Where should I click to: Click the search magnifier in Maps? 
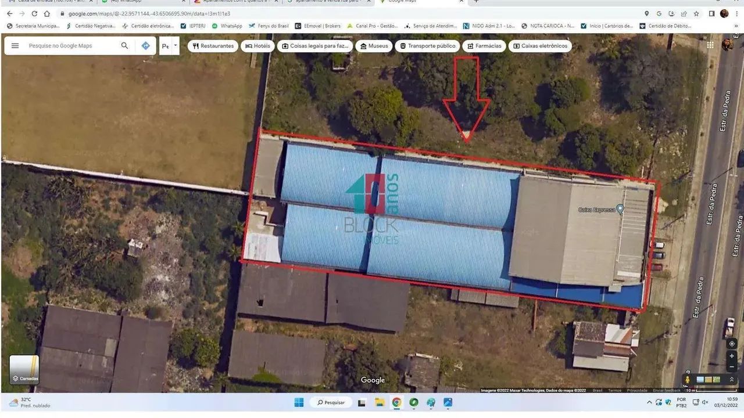click(124, 46)
